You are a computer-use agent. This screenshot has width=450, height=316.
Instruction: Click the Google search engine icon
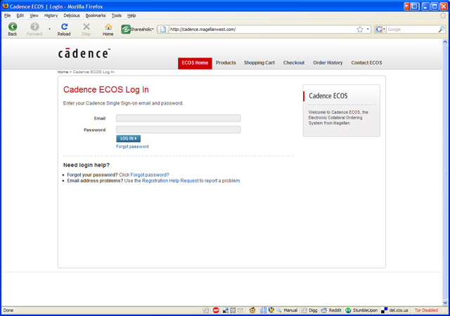(379, 29)
